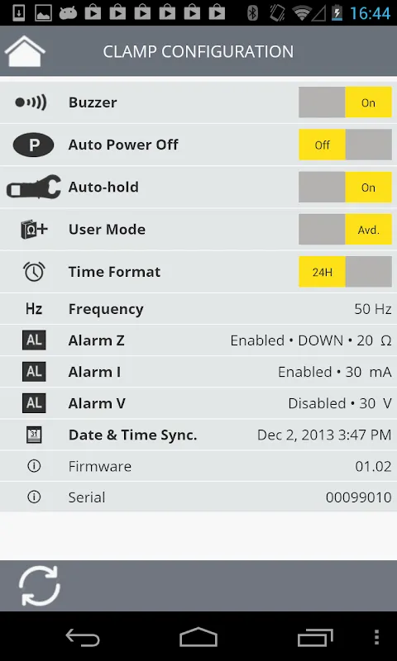
Task: Toggle the Buzzer switch off
Action: [x=345, y=102]
